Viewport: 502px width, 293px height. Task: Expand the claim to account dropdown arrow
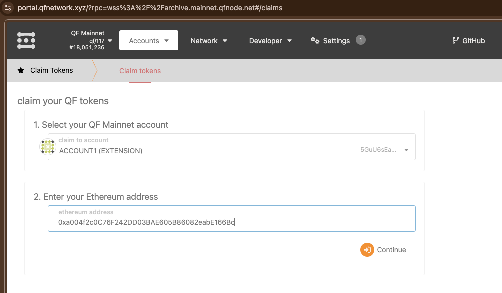(406, 150)
